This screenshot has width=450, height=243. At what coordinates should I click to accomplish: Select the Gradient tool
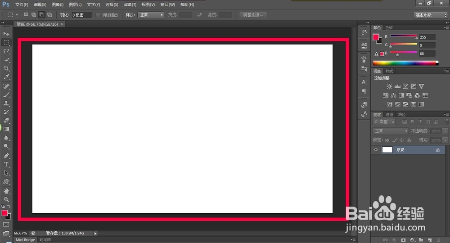pyautogui.click(x=6, y=129)
